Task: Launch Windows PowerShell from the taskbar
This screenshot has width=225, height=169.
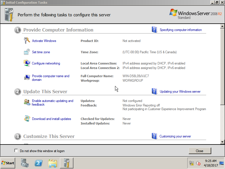Action: tap(39, 163)
